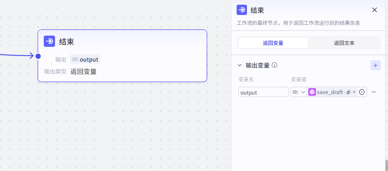Open the str. type dropdown

tap(298, 92)
